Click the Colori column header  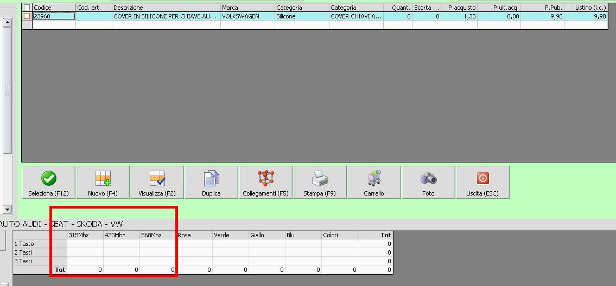(339, 235)
